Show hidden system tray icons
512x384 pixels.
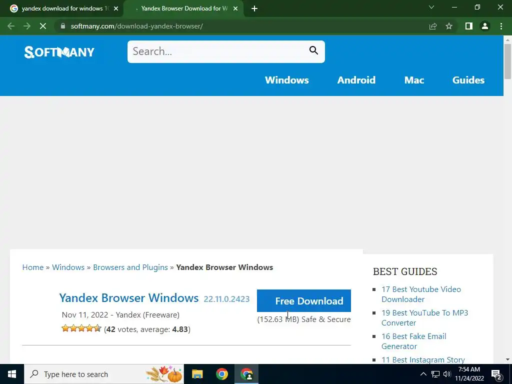(x=423, y=374)
